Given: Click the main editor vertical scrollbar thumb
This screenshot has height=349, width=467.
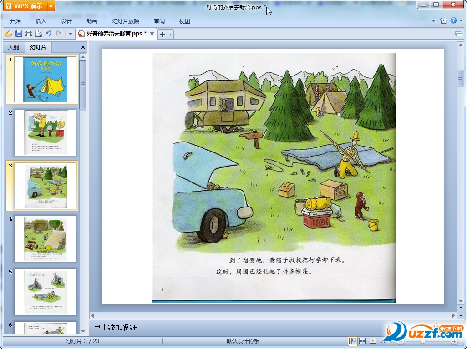Looking at the screenshot, I should tap(461, 78).
